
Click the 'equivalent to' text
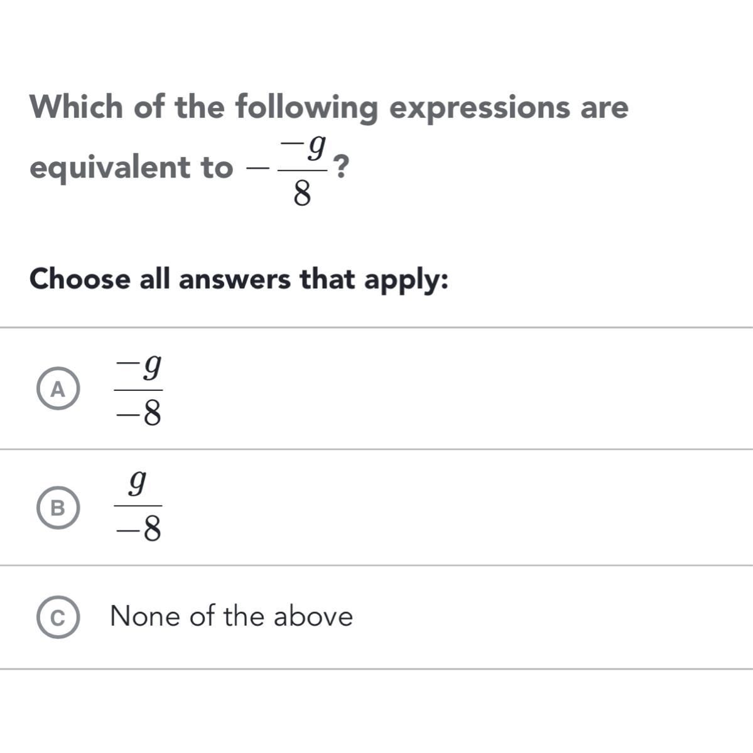[131, 168]
